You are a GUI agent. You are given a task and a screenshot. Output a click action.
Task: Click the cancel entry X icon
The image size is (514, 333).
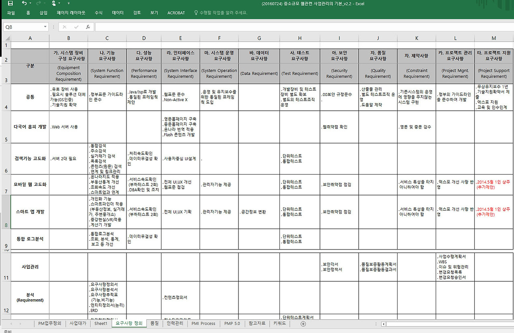[x=65, y=27]
